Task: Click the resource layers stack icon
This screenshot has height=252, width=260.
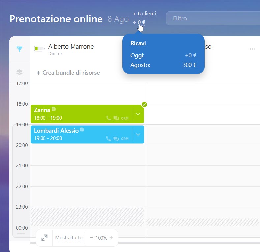Action: click(20, 72)
